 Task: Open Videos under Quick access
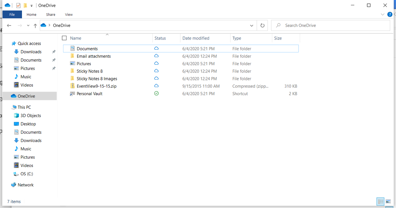click(x=27, y=85)
